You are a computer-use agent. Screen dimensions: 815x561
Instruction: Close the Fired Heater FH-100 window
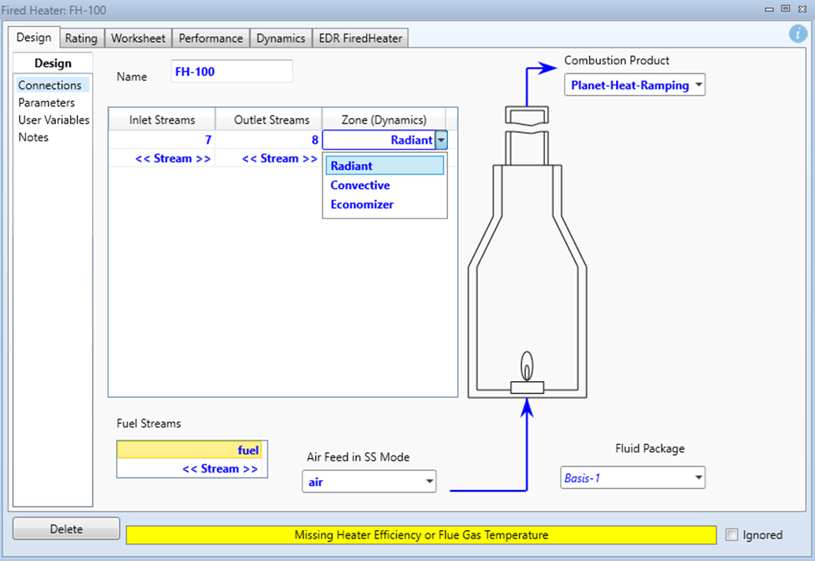(x=802, y=9)
